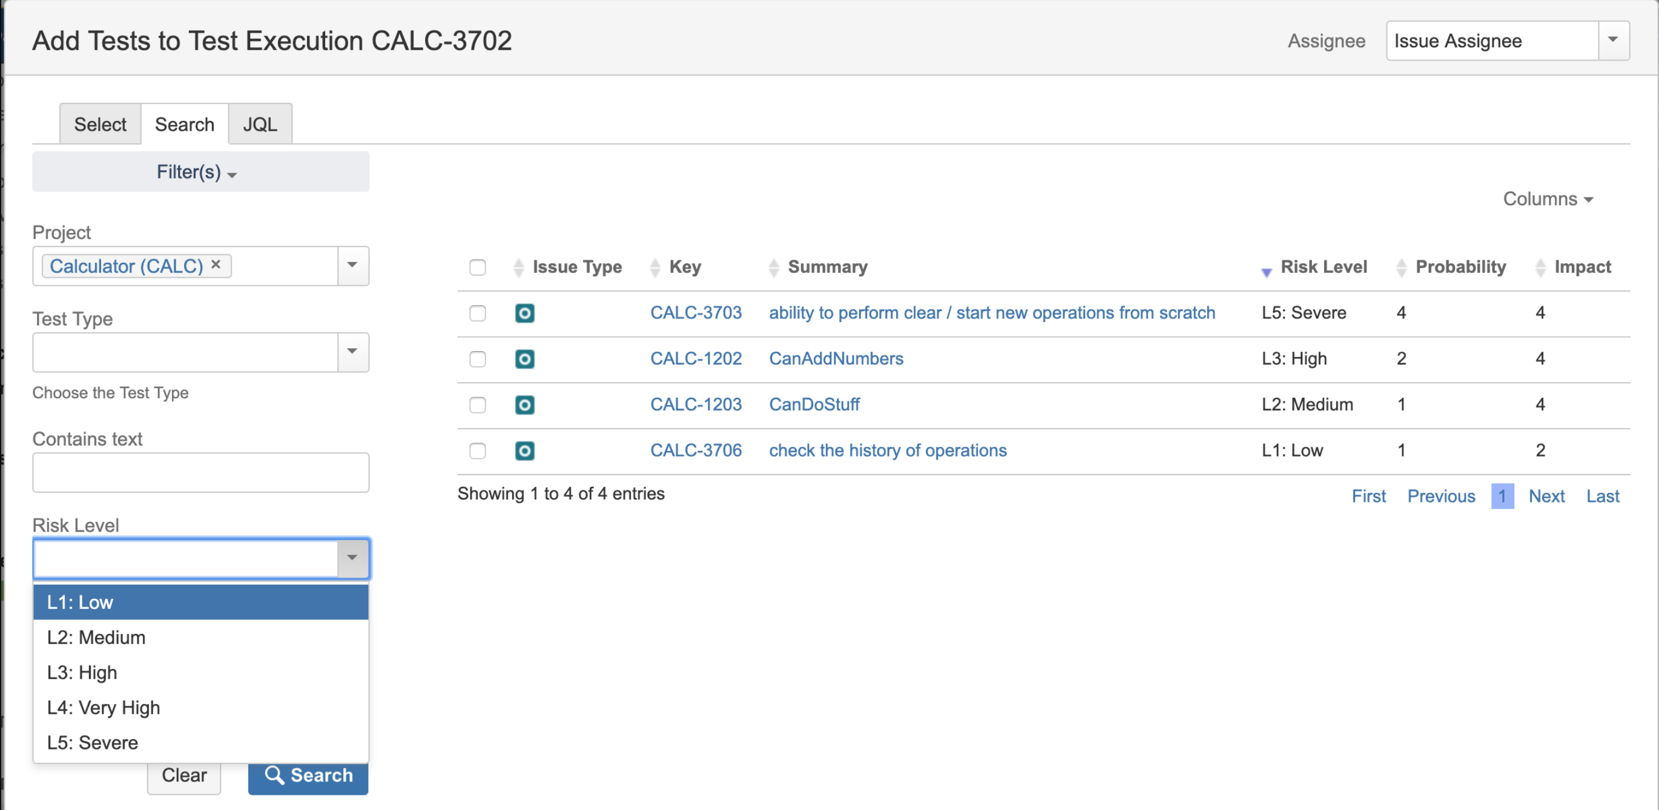Click the 'L2: Medium' cell in CALC-1203 row
This screenshot has height=810, width=1659.
[x=1307, y=404]
